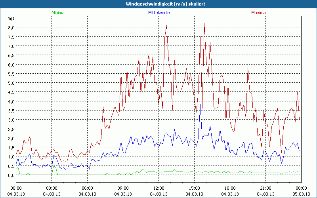This screenshot has width=317, height=198.
Task: Click the 2,0 y-axis value
Action: [x=11, y=139]
